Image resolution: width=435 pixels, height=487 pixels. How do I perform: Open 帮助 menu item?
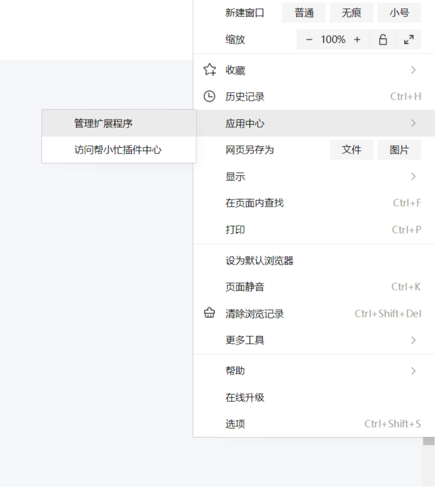click(314, 371)
